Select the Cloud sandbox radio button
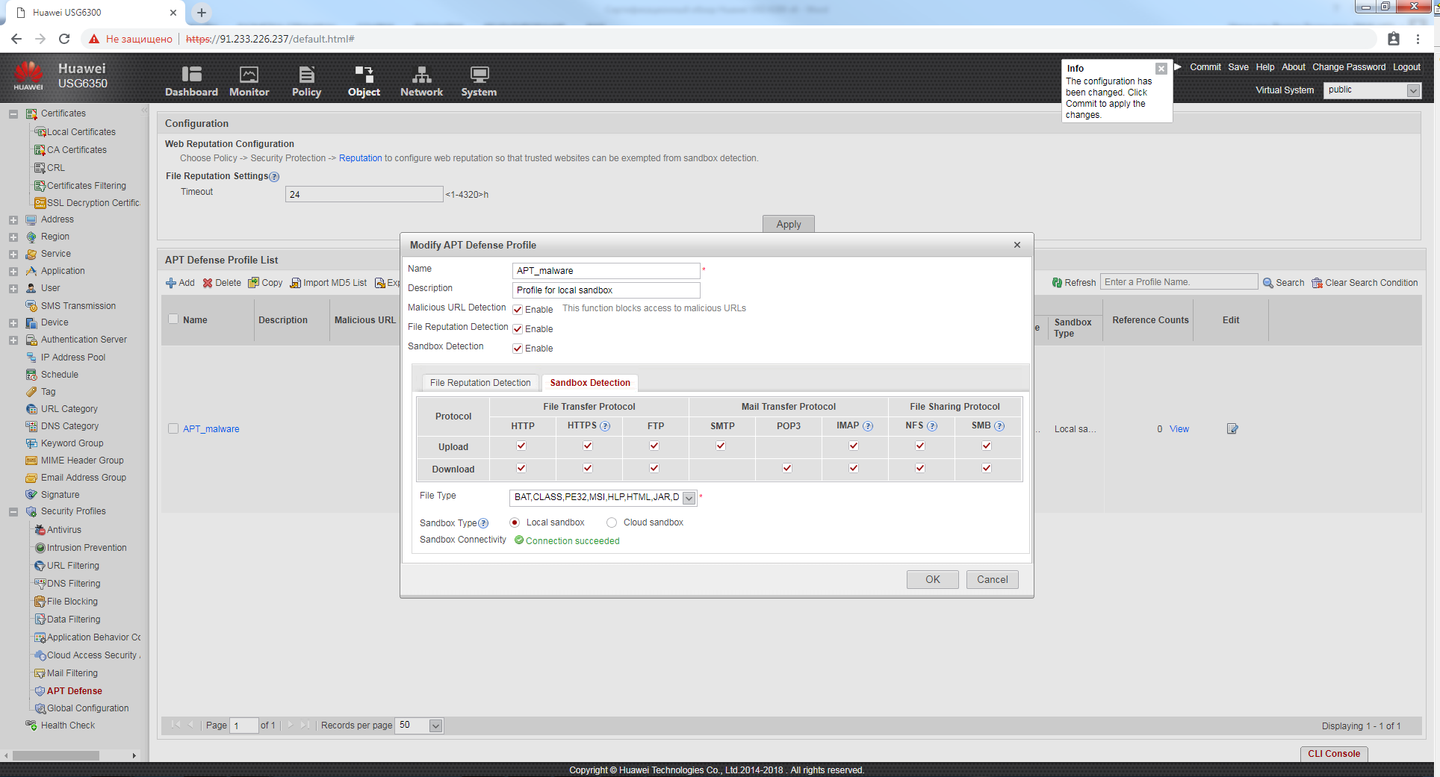 [612, 522]
